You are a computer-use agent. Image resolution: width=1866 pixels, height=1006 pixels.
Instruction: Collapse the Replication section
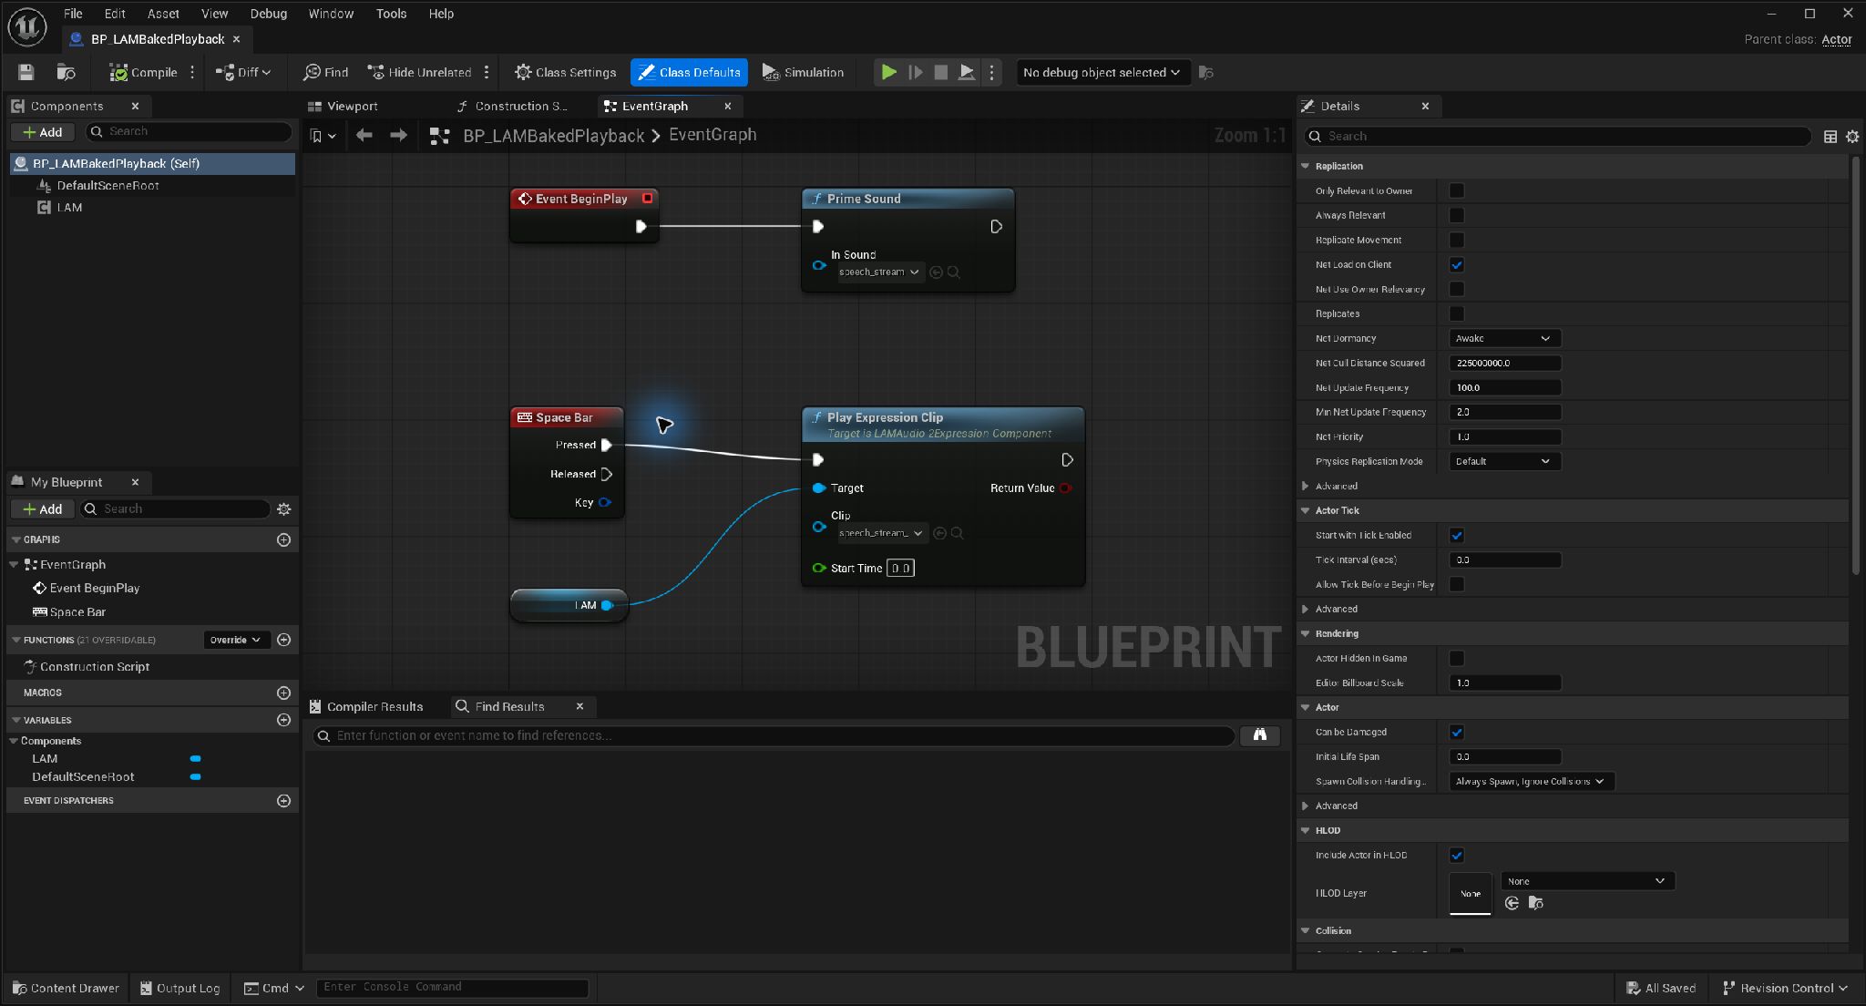(x=1306, y=166)
